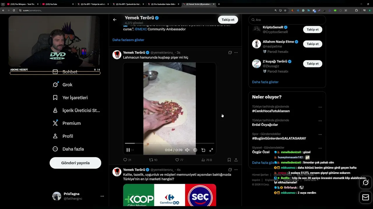Reload the page
The image size is (373, 209).
[14, 10]
